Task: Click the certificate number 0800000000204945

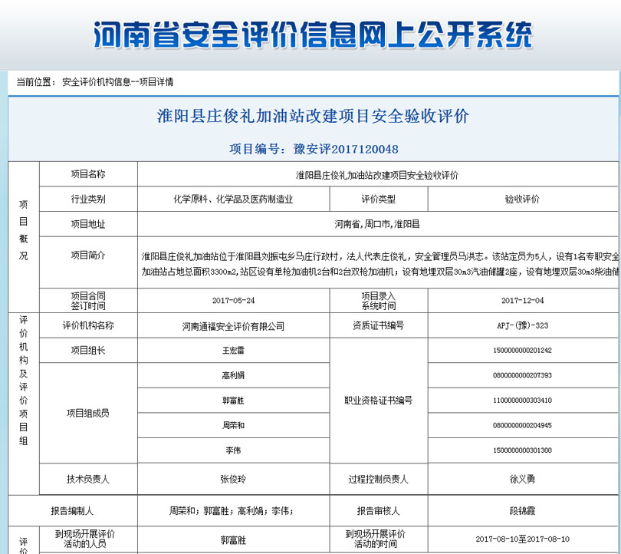Action: click(522, 425)
